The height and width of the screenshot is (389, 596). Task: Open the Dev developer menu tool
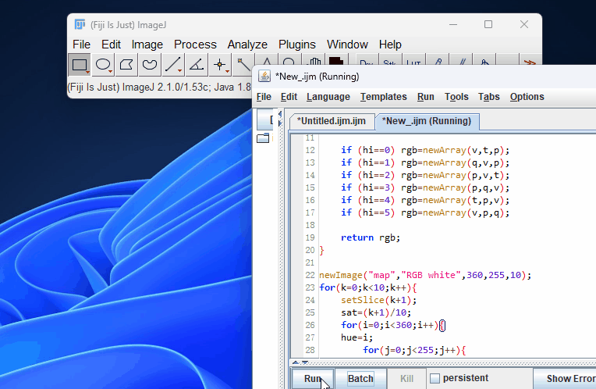click(x=367, y=60)
